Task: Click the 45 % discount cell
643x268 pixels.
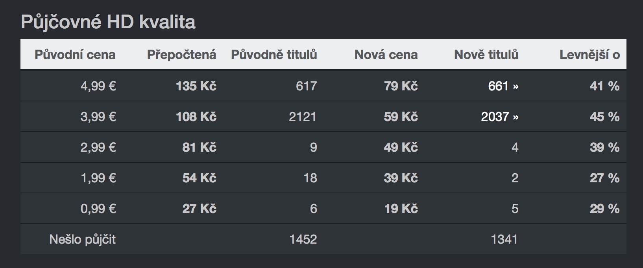Action: 604,117
